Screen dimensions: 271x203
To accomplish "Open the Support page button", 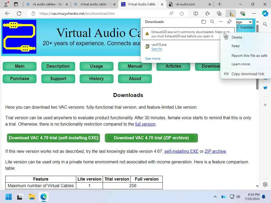I will [x=58, y=79].
